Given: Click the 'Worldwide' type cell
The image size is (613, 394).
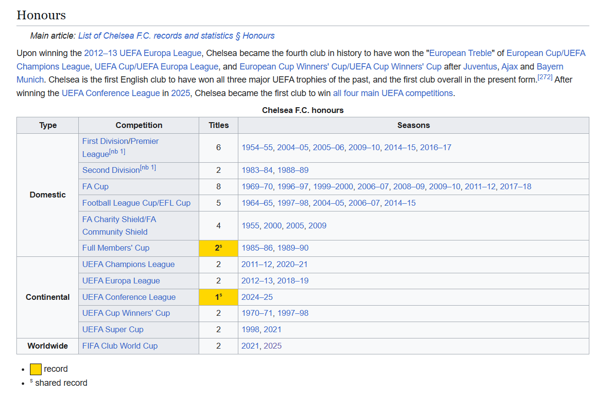Looking at the screenshot, I should (x=48, y=346).
